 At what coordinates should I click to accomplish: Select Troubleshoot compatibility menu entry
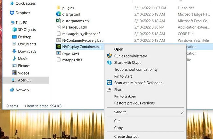point(136,69)
